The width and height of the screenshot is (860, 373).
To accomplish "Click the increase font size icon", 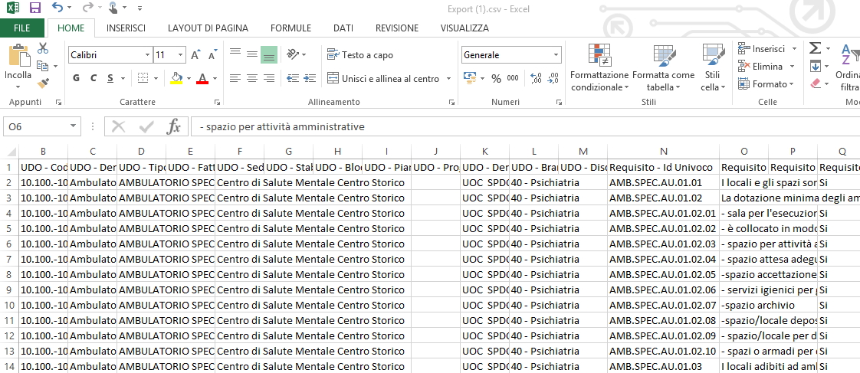I will point(195,55).
